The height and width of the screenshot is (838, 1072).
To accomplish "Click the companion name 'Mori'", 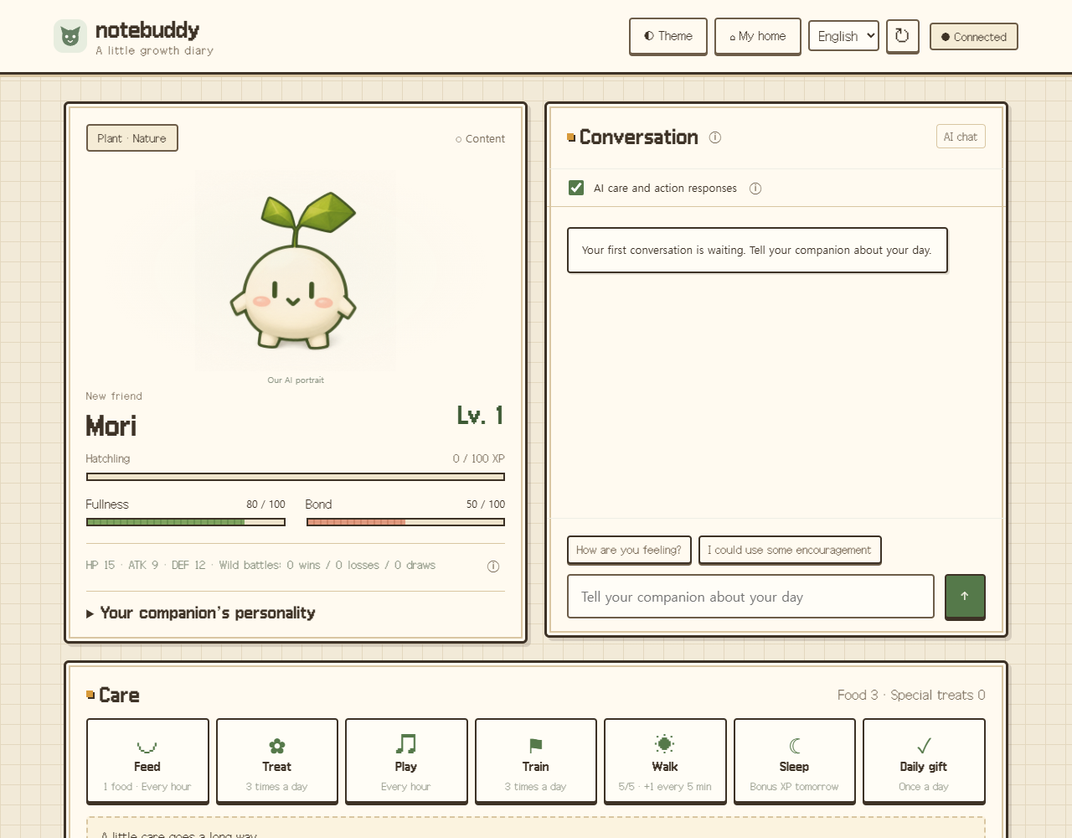I will coord(111,427).
